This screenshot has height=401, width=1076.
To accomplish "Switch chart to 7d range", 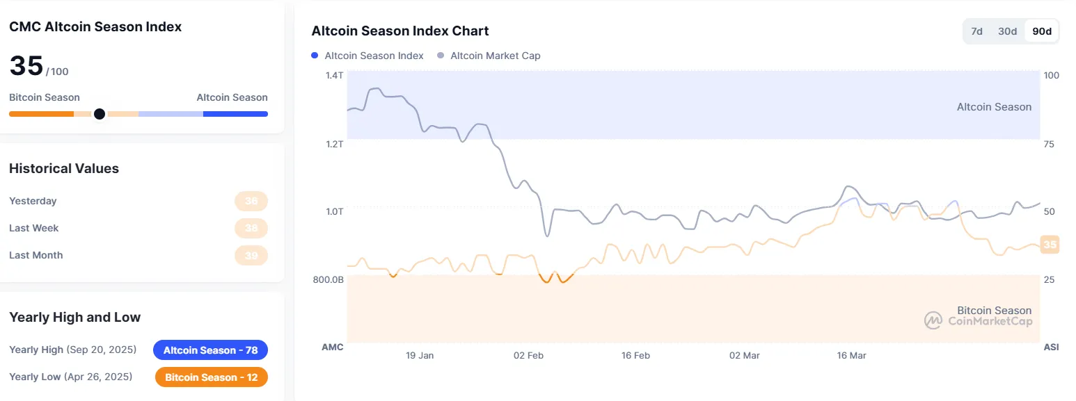I will (x=976, y=31).
